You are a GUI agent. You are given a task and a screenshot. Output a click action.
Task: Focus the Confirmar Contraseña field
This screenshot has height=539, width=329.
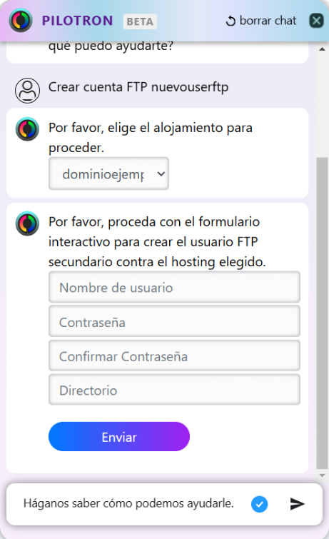click(174, 356)
